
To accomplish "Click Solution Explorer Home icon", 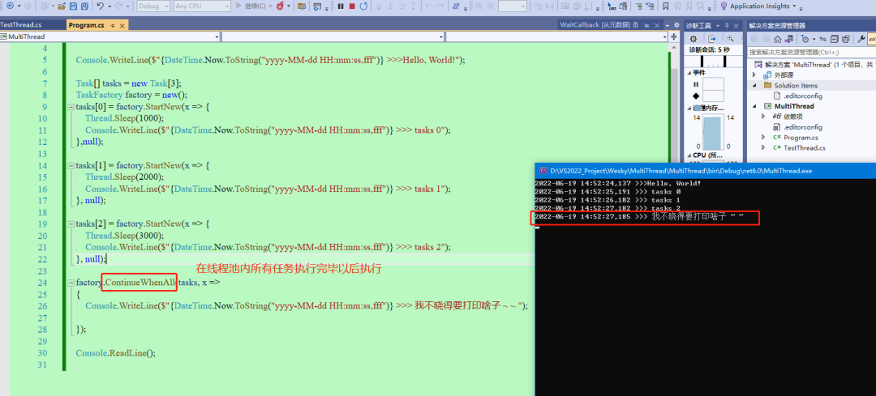I will 777,39.
